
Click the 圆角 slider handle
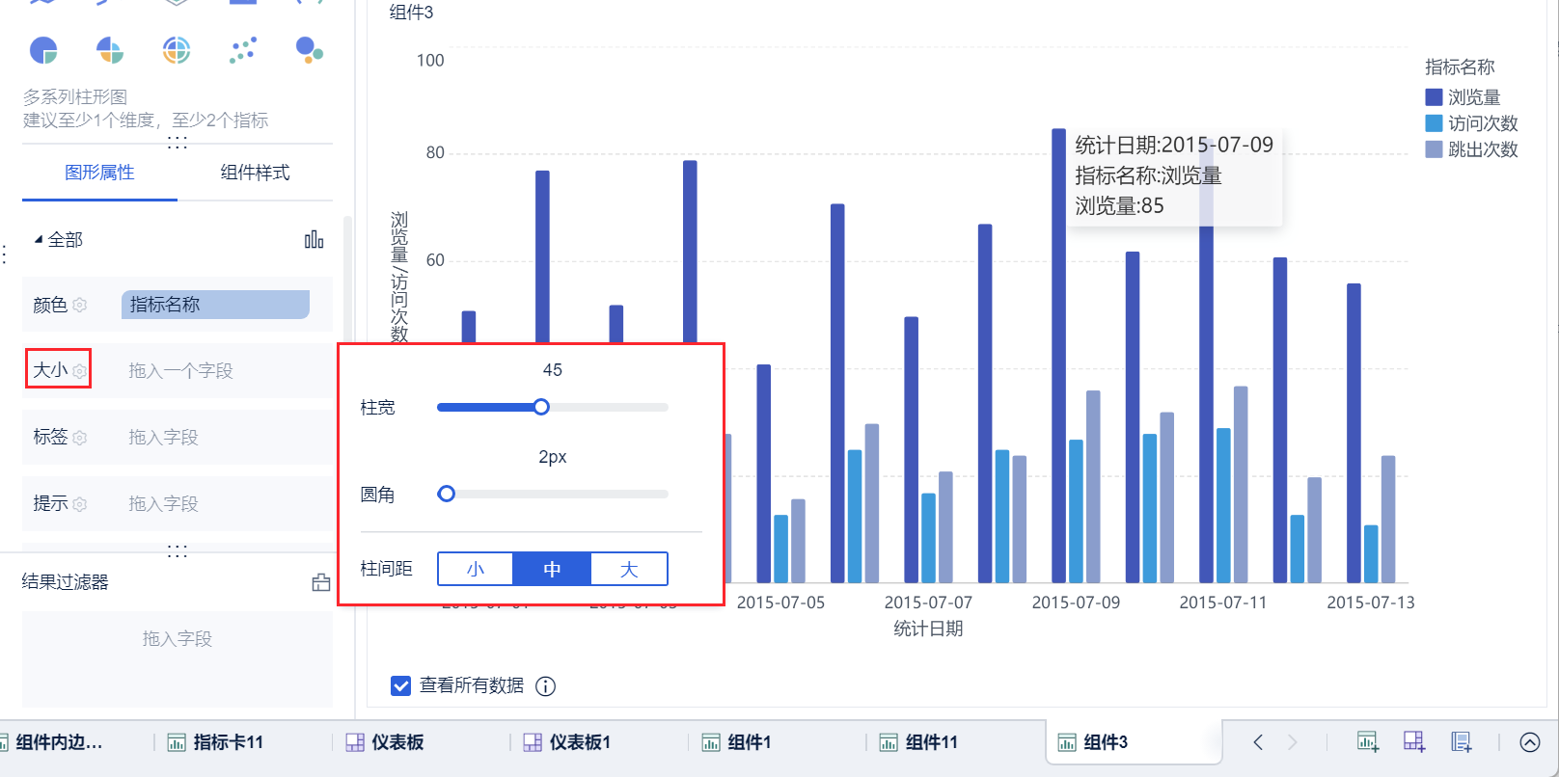click(446, 494)
